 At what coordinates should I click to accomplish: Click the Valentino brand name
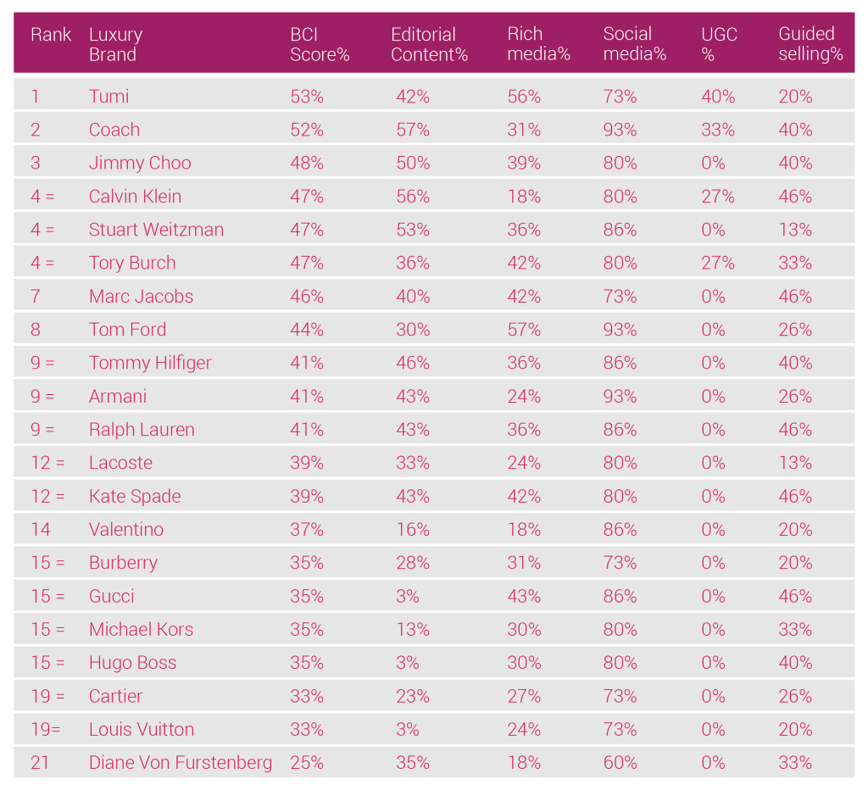[126, 530]
